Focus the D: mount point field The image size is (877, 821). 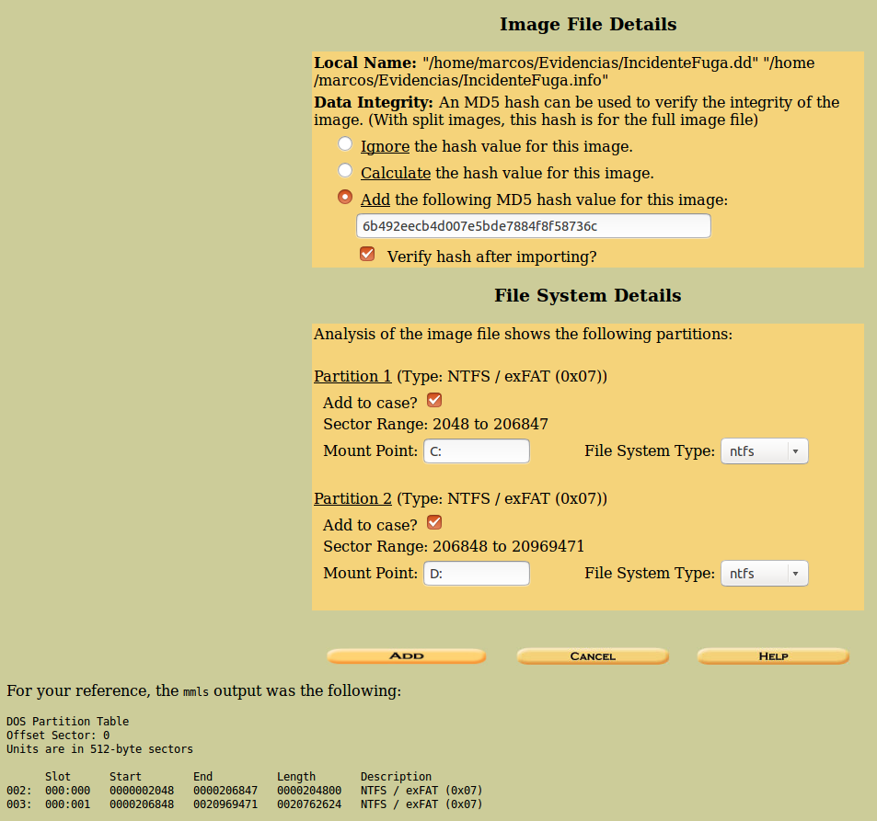[x=476, y=574]
